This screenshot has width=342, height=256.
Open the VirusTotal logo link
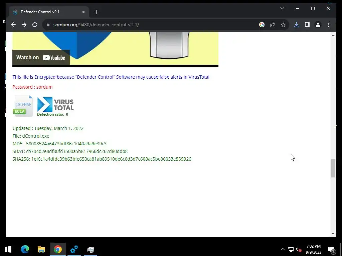[55, 104]
